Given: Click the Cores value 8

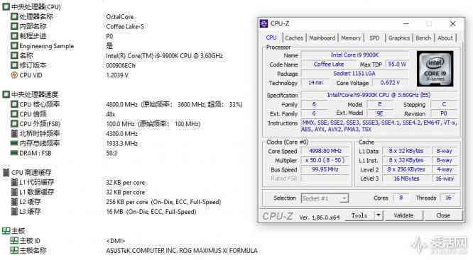Looking at the screenshot, I should [x=401, y=198].
